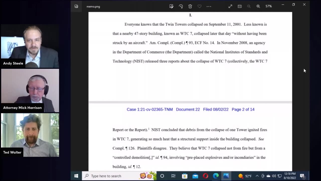This screenshot has width=321, height=181.
Task: Expand the hidden system tray icons
Action: click(x=257, y=176)
